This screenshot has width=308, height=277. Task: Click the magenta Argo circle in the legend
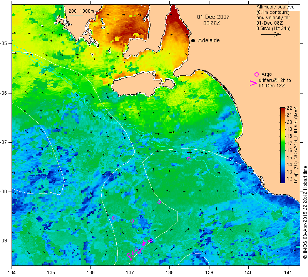[256, 74]
